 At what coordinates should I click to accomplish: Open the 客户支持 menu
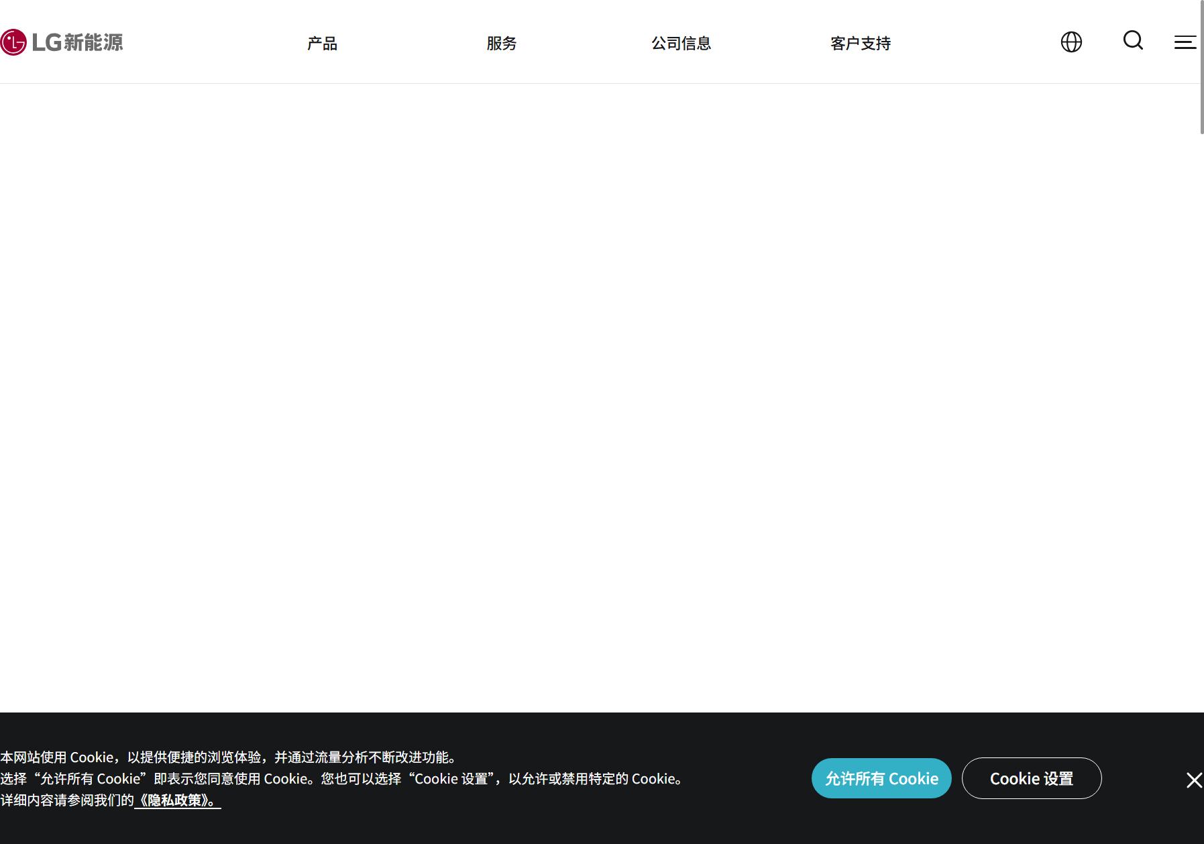point(861,44)
